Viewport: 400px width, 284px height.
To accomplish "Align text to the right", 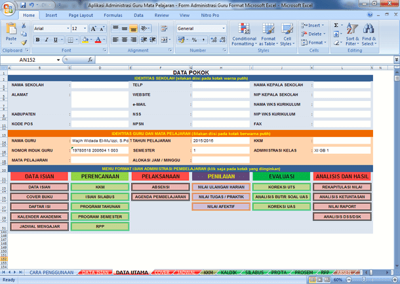I will [x=133, y=40].
